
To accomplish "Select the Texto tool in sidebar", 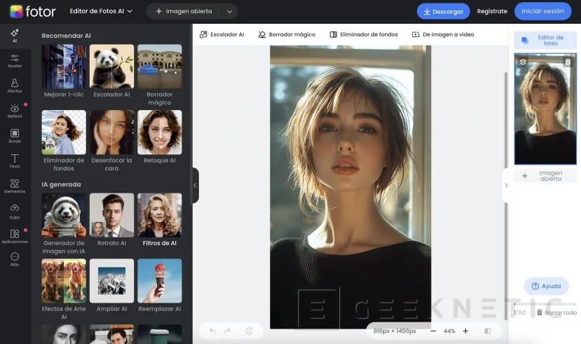I will pos(15,161).
